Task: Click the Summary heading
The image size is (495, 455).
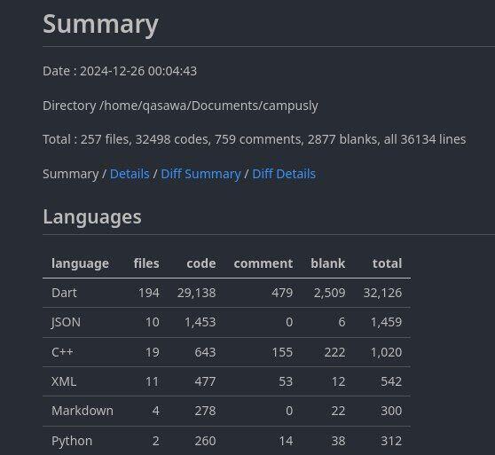Action: pos(100,24)
